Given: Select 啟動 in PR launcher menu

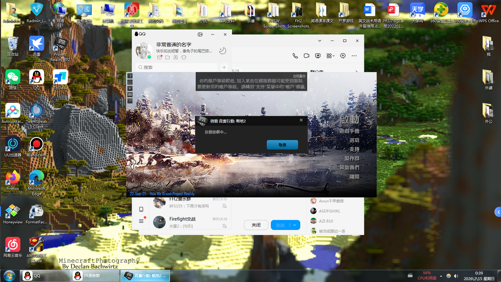Looking at the screenshot, I should pos(349,119).
